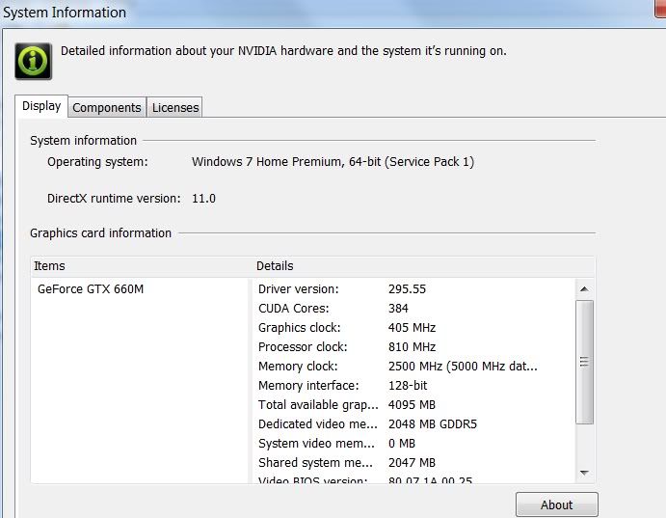Select the Memory clock row label
This screenshot has width=666, height=518.
pyautogui.click(x=298, y=366)
